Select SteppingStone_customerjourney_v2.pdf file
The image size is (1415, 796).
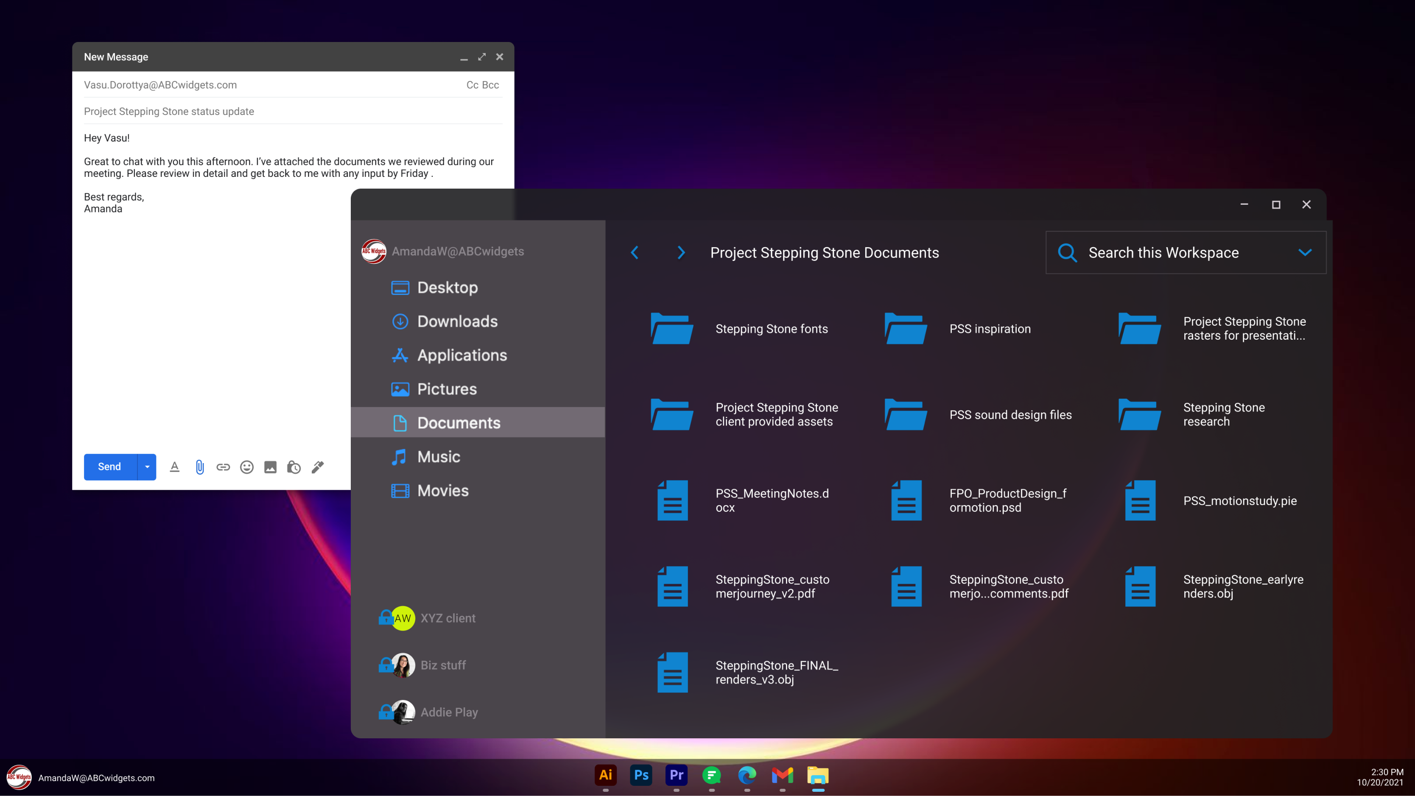tap(743, 587)
